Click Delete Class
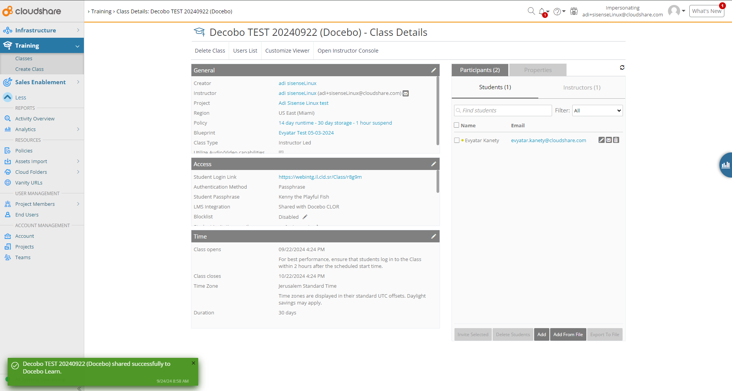This screenshot has width=732, height=391. pyautogui.click(x=210, y=51)
